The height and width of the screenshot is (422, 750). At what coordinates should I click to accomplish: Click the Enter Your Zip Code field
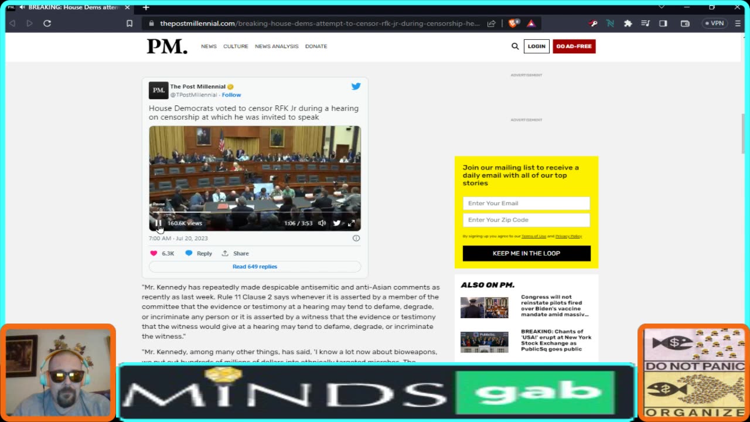[526, 220]
